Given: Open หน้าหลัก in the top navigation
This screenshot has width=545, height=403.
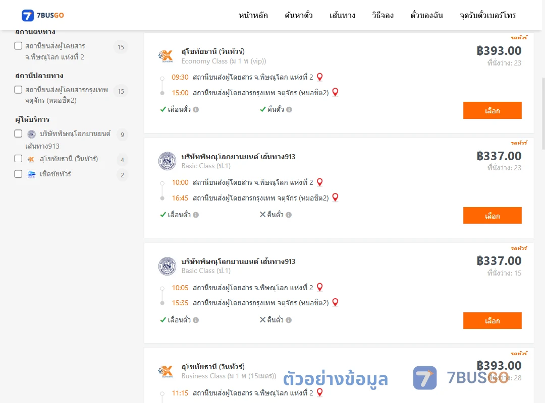Looking at the screenshot, I should point(253,15).
